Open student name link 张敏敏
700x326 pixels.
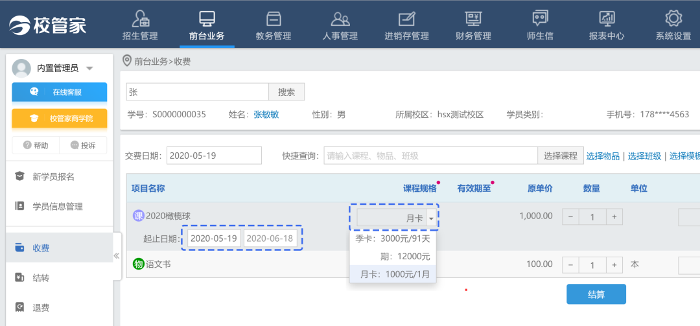pyautogui.click(x=266, y=115)
